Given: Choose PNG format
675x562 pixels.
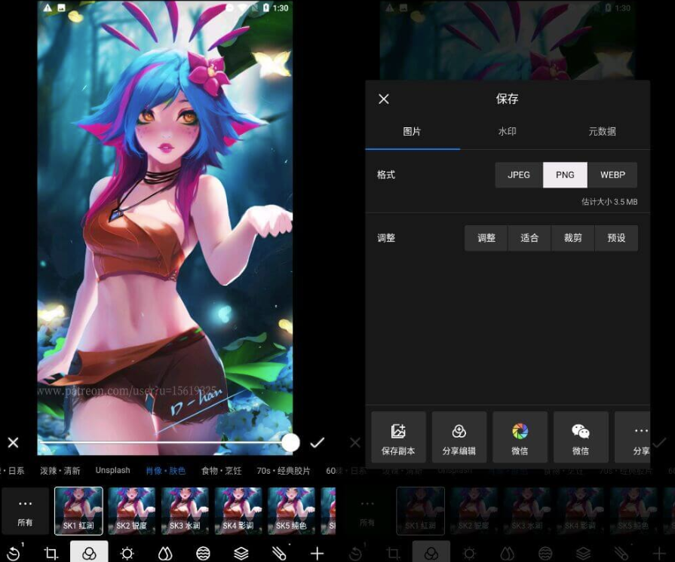Looking at the screenshot, I should pyautogui.click(x=565, y=175).
